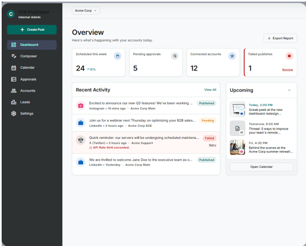Click the 'Today, 2:00 PM' time label
The image size is (306, 246).
(x=260, y=105)
